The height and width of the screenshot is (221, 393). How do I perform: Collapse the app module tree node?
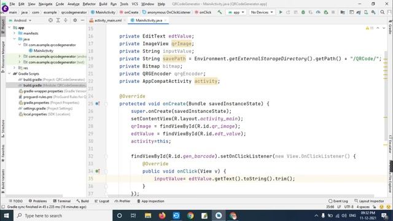click(10, 28)
